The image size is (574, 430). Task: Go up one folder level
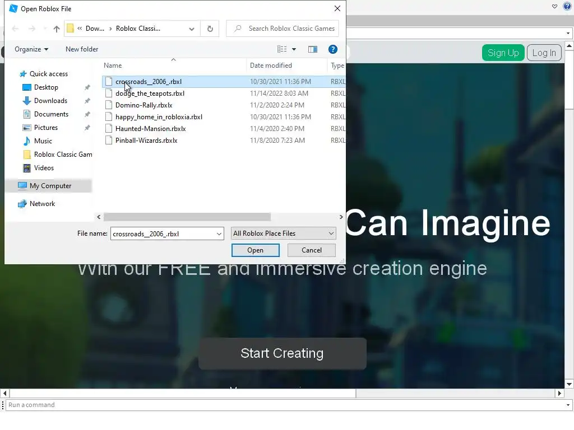pyautogui.click(x=57, y=29)
